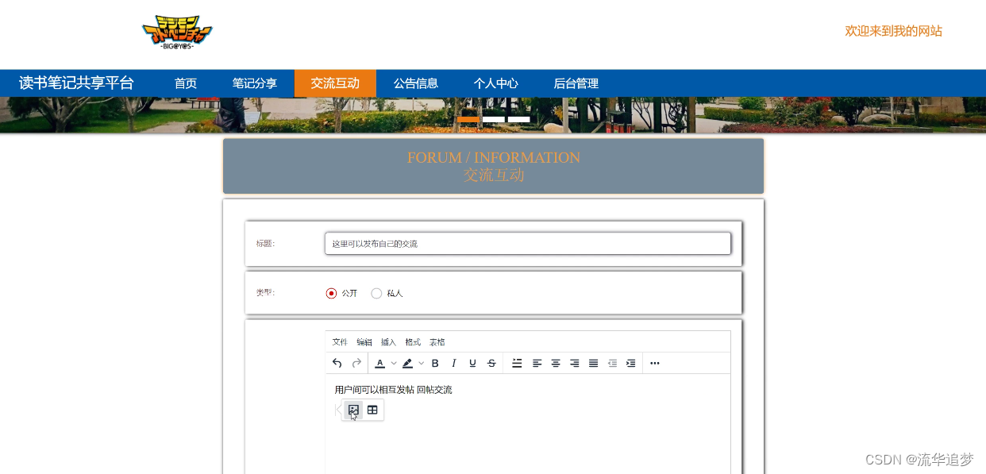Viewport: 986px width, 474px height.
Task: Open 后台管理 navigation tab
Action: [576, 83]
